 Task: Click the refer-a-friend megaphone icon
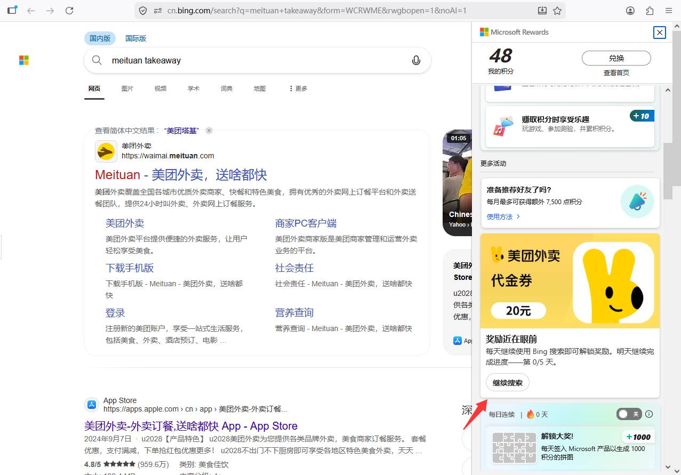[x=637, y=201]
